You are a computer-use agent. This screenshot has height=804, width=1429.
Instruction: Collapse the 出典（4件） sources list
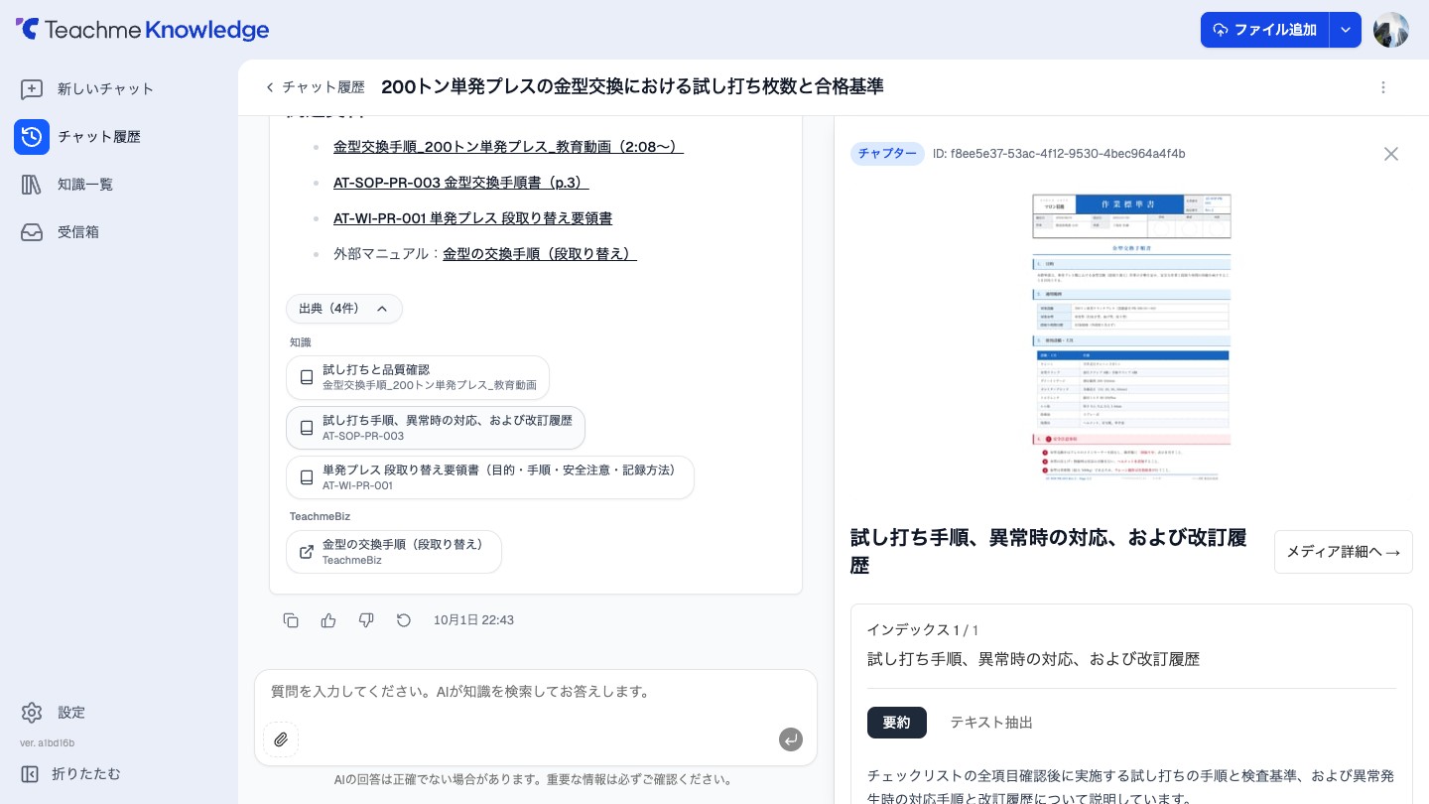[344, 309]
